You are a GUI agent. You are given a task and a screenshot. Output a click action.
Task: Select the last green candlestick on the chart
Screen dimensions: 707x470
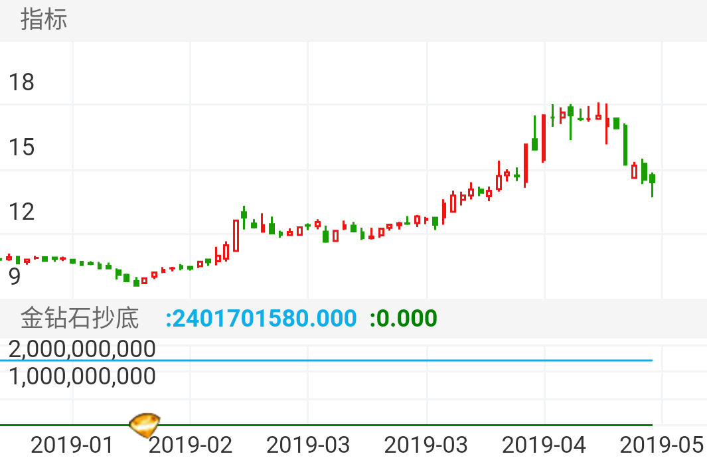pyautogui.click(x=653, y=179)
